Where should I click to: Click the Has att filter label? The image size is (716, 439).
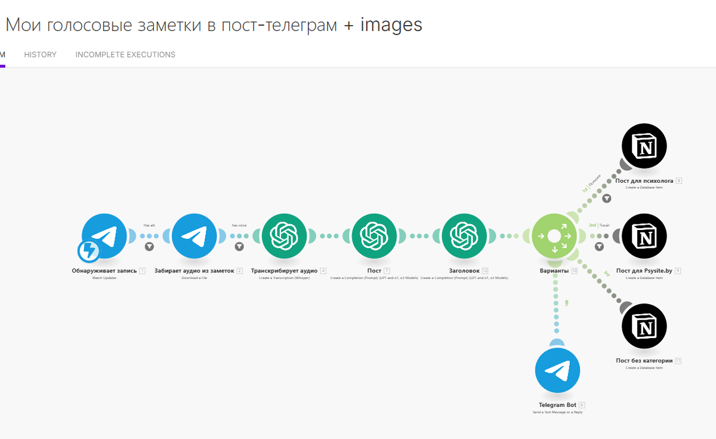pyautogui.click(x=149, y=225)
